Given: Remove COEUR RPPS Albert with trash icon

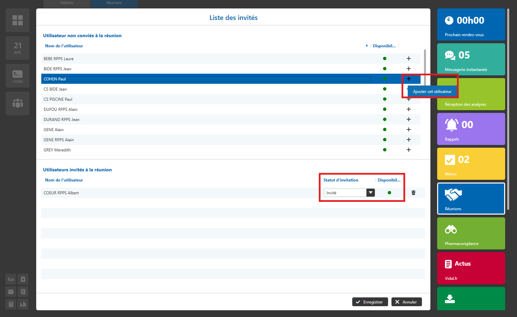Looking at the screenshot, I should tap(413, 193).
